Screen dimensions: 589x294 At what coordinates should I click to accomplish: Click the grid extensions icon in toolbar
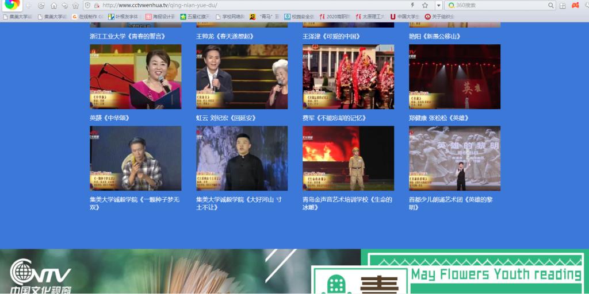pyautogui.click(x=563, y=5)
